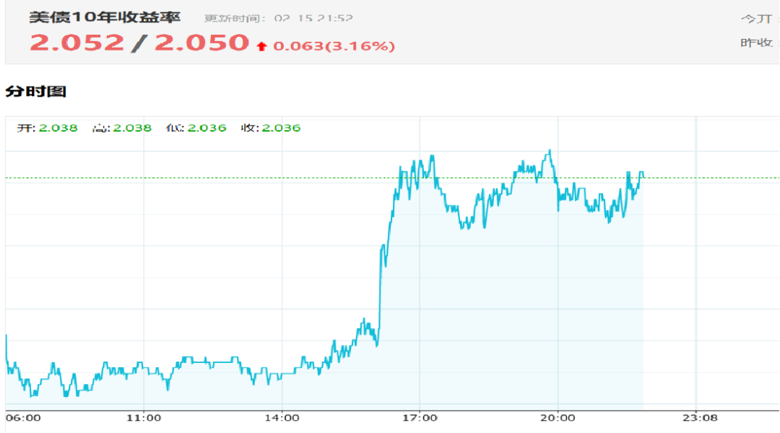Click the 昨收 label
Image resolution: width=780 pixels, height=433 pixels.
[757, 43]
